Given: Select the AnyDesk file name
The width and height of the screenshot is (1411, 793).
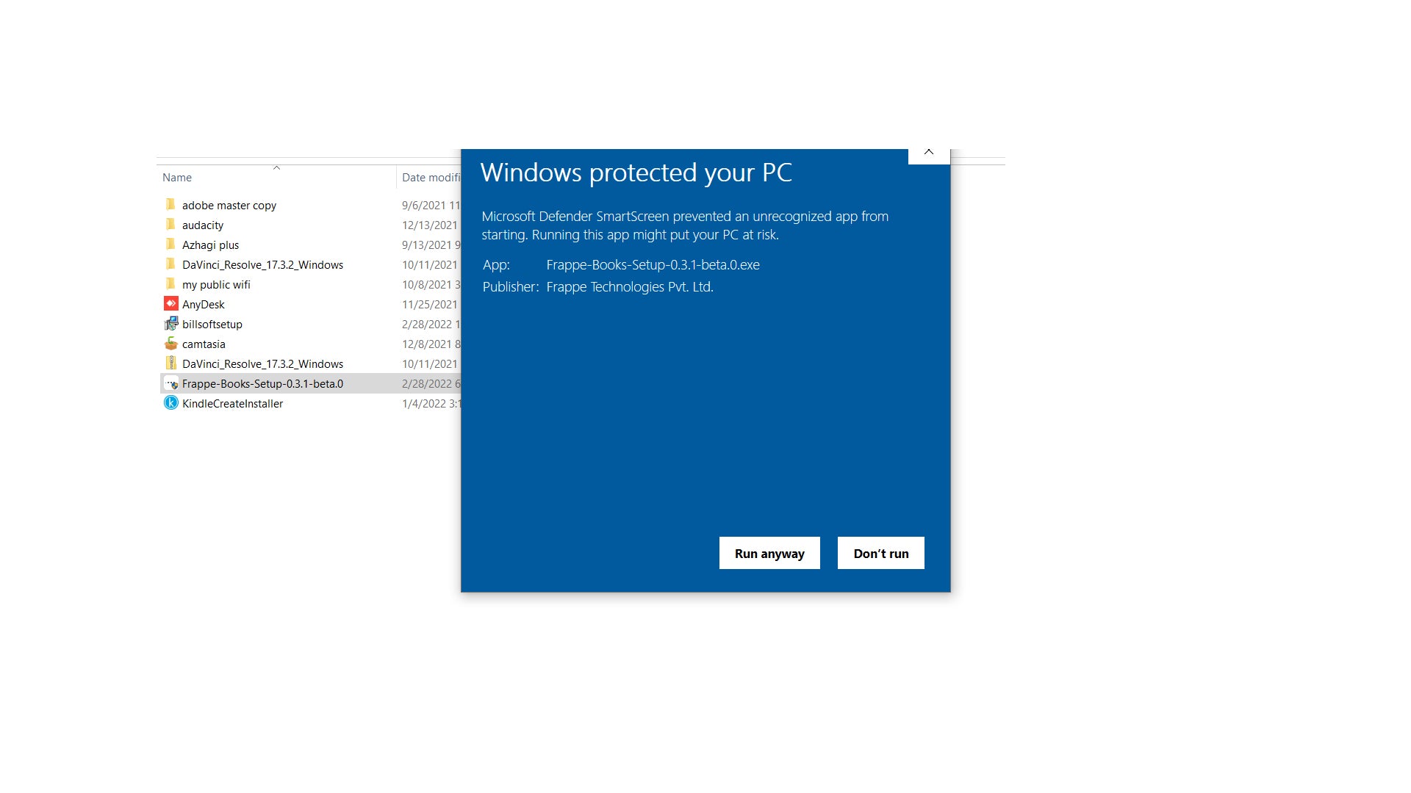Looking at the screenshot, I should [204, 305].
